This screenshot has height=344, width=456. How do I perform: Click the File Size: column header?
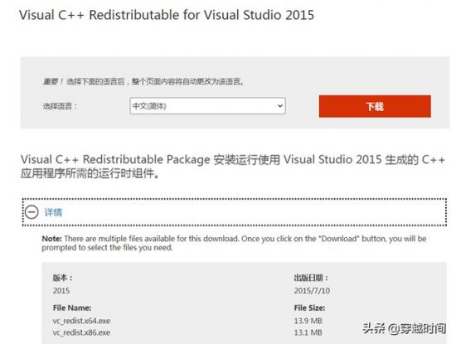tap(309, 308)
